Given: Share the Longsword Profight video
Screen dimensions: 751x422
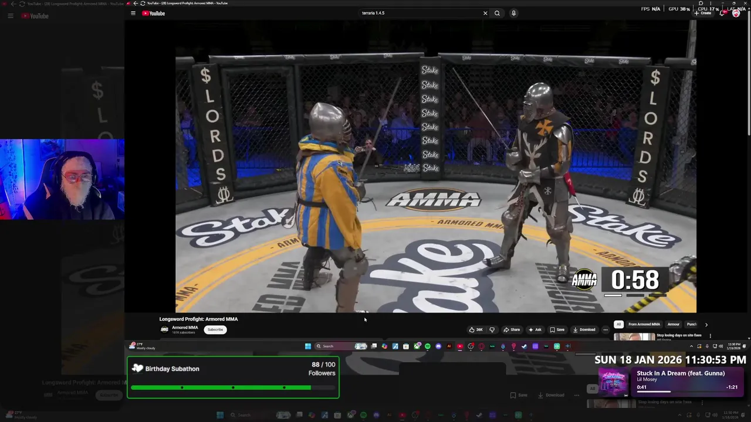Looking at the screenshot, I should coord(512,329).
